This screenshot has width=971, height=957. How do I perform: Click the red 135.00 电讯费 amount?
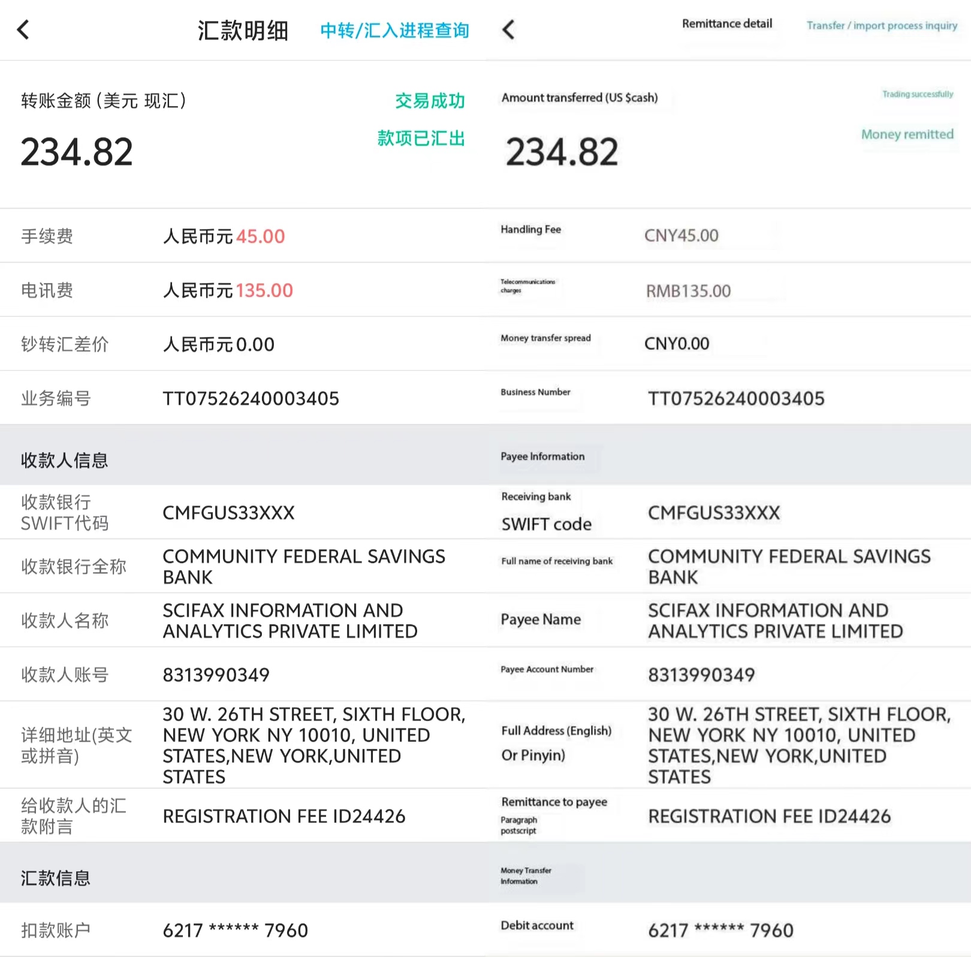264,290
